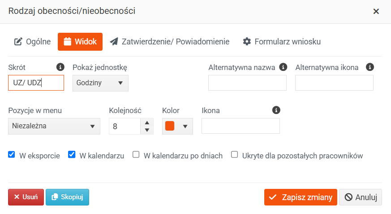Uncheck the W kalendarzu checkbox
Screen dimensions: 391x214
coord(72,155)
